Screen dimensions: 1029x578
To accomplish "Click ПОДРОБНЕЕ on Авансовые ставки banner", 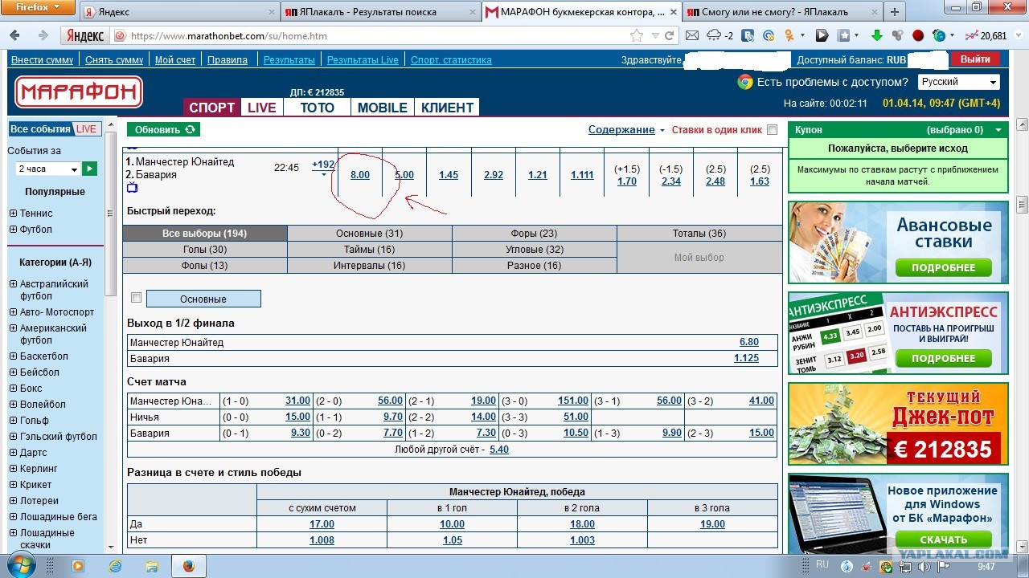I will (944, 267).
